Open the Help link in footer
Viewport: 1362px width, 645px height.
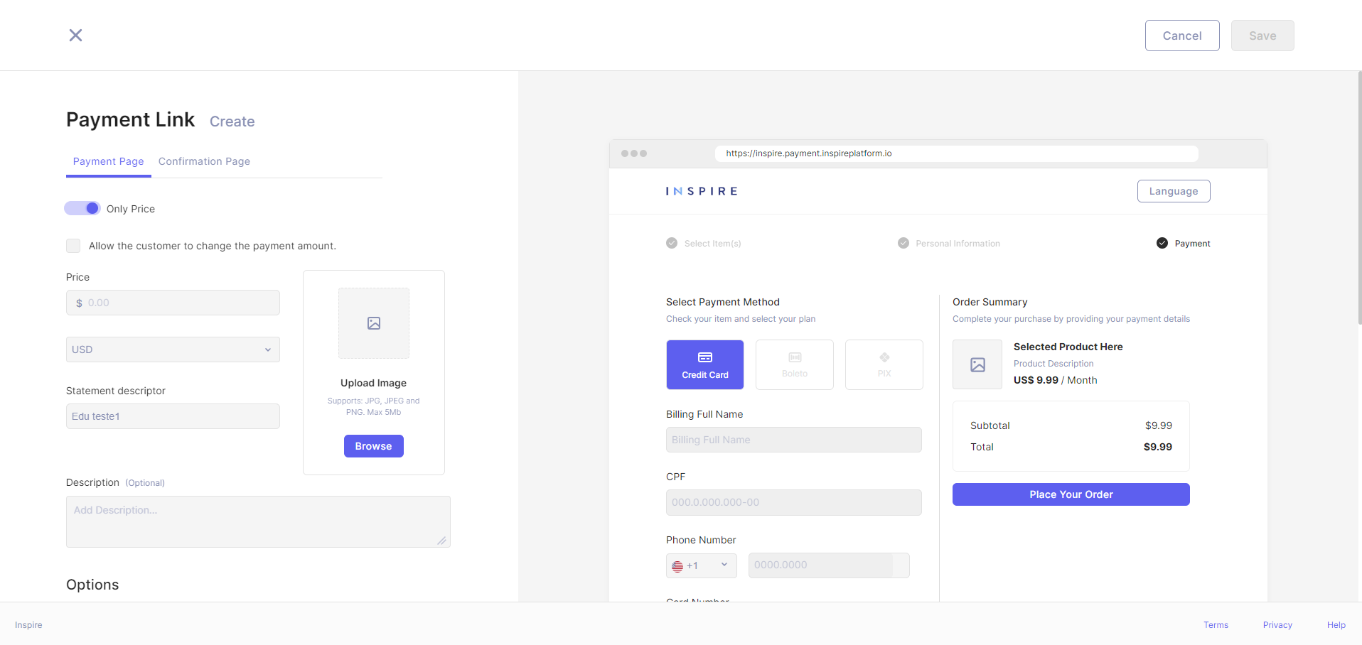pyautogui.click(x=1336, y=625)
